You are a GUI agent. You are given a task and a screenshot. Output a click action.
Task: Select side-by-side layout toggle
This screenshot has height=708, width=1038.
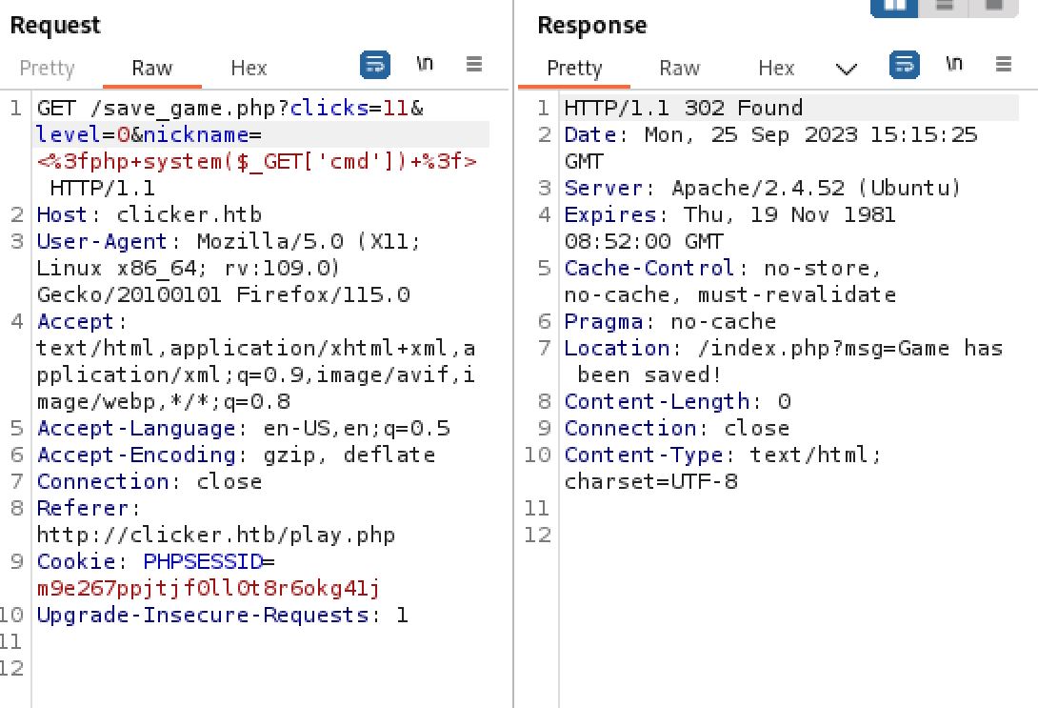tap(894, 6)
